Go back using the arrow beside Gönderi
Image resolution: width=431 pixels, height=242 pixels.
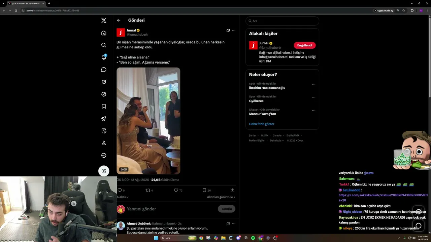(x=119, y=20)
